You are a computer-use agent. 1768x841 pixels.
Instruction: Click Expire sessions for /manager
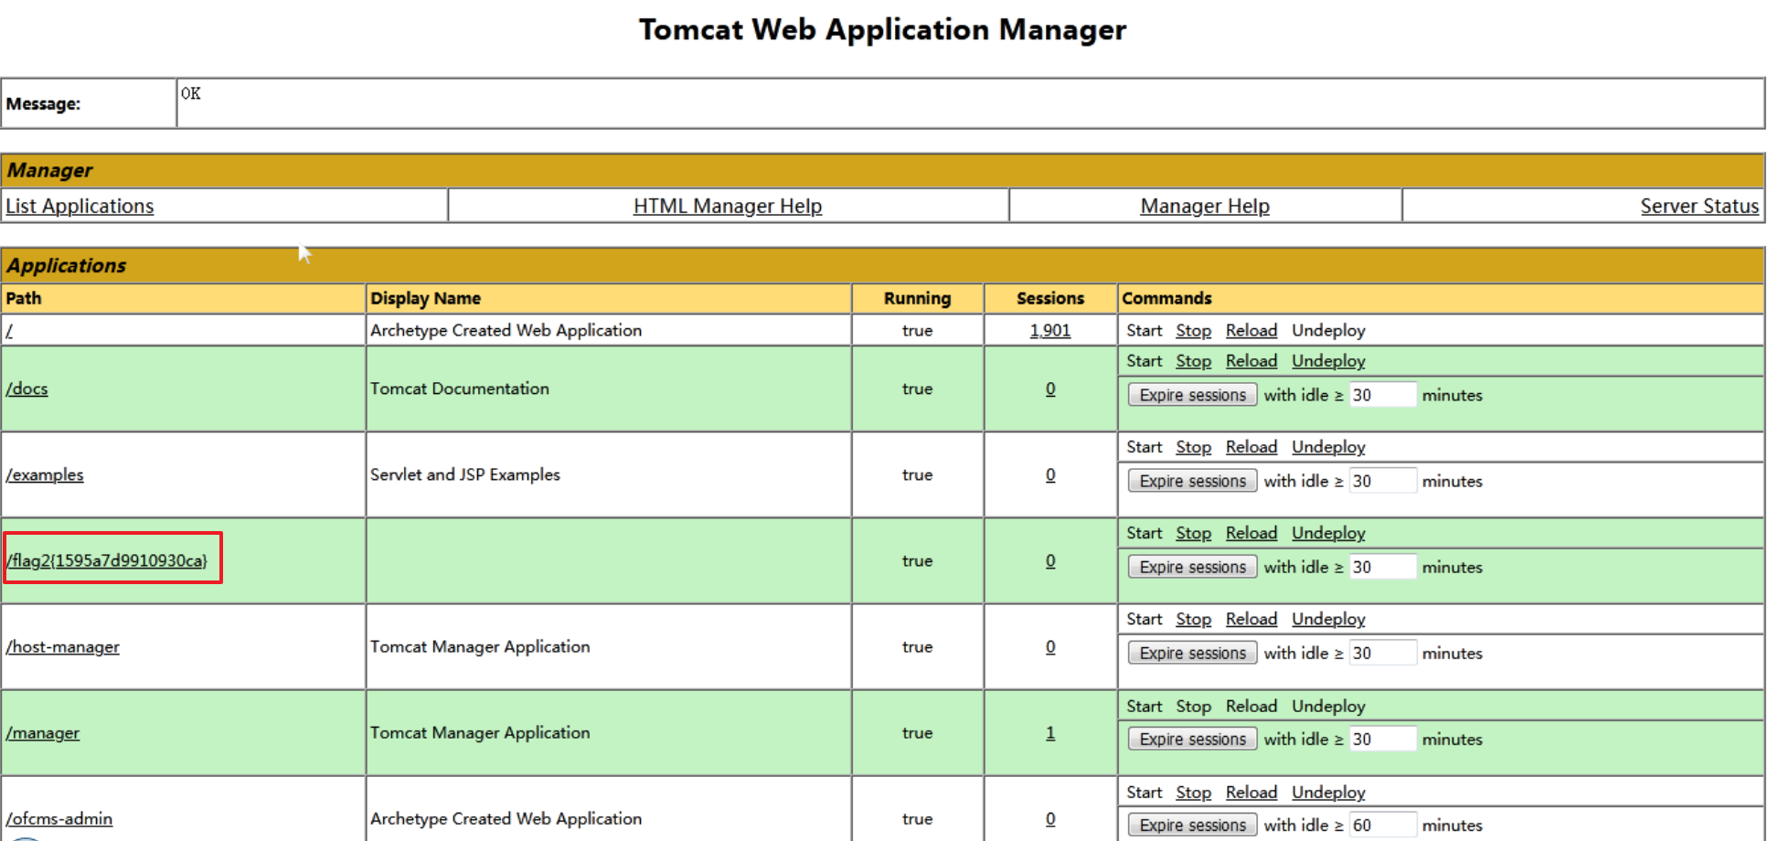[1192, 739]
